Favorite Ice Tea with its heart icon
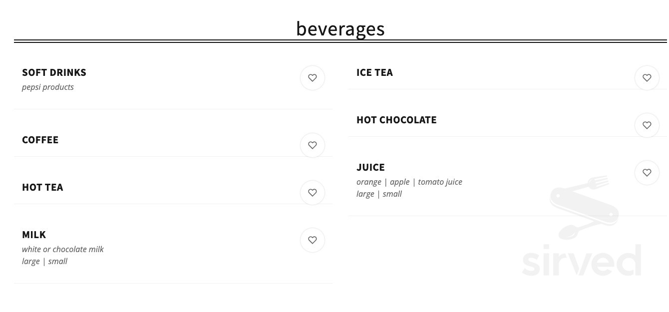669x312 pixels. pos(647,78)
